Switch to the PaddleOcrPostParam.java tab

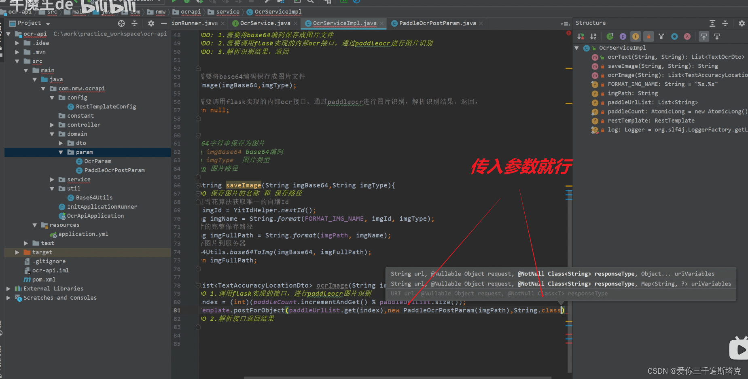[436, 23]
